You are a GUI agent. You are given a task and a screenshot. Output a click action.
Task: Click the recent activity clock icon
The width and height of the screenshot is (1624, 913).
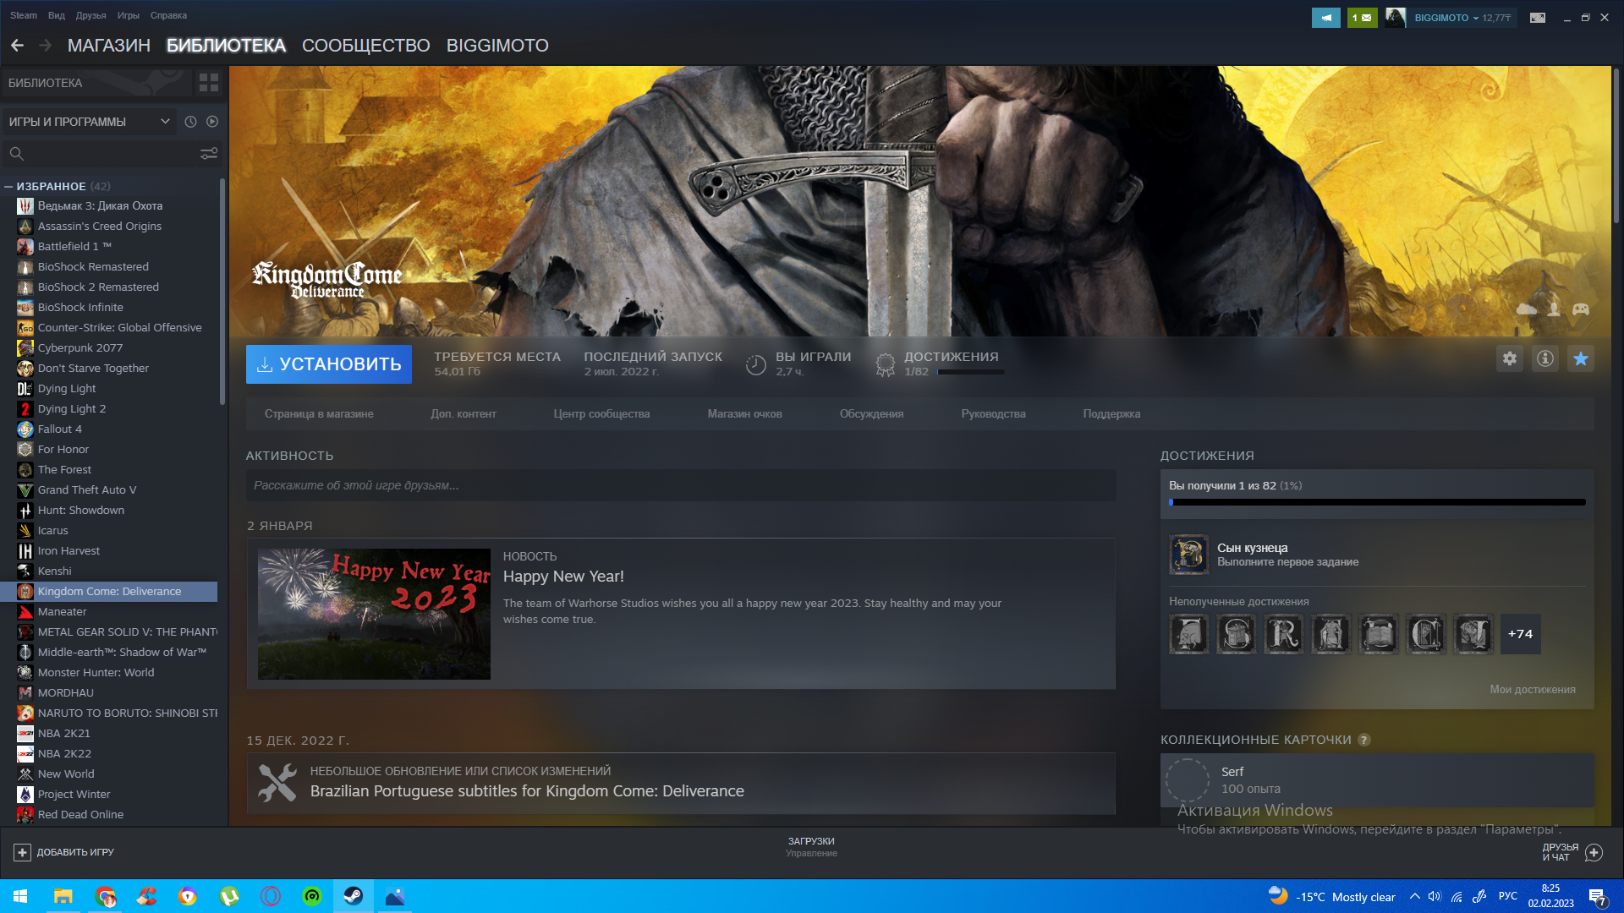(190, 122)
